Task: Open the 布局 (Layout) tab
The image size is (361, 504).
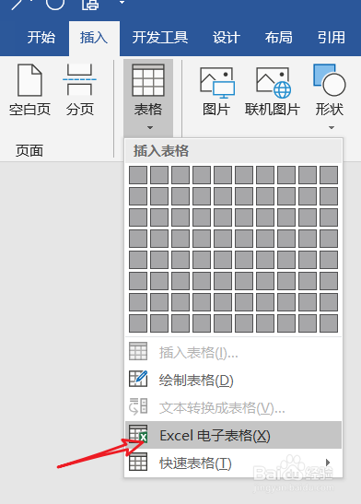Action: coord(278,38)
